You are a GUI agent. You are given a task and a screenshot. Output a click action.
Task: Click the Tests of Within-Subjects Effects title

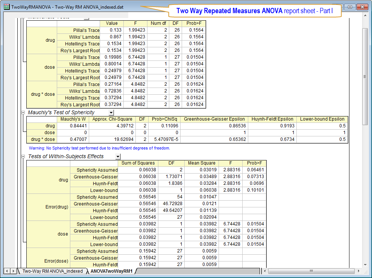tap(66, 156)
